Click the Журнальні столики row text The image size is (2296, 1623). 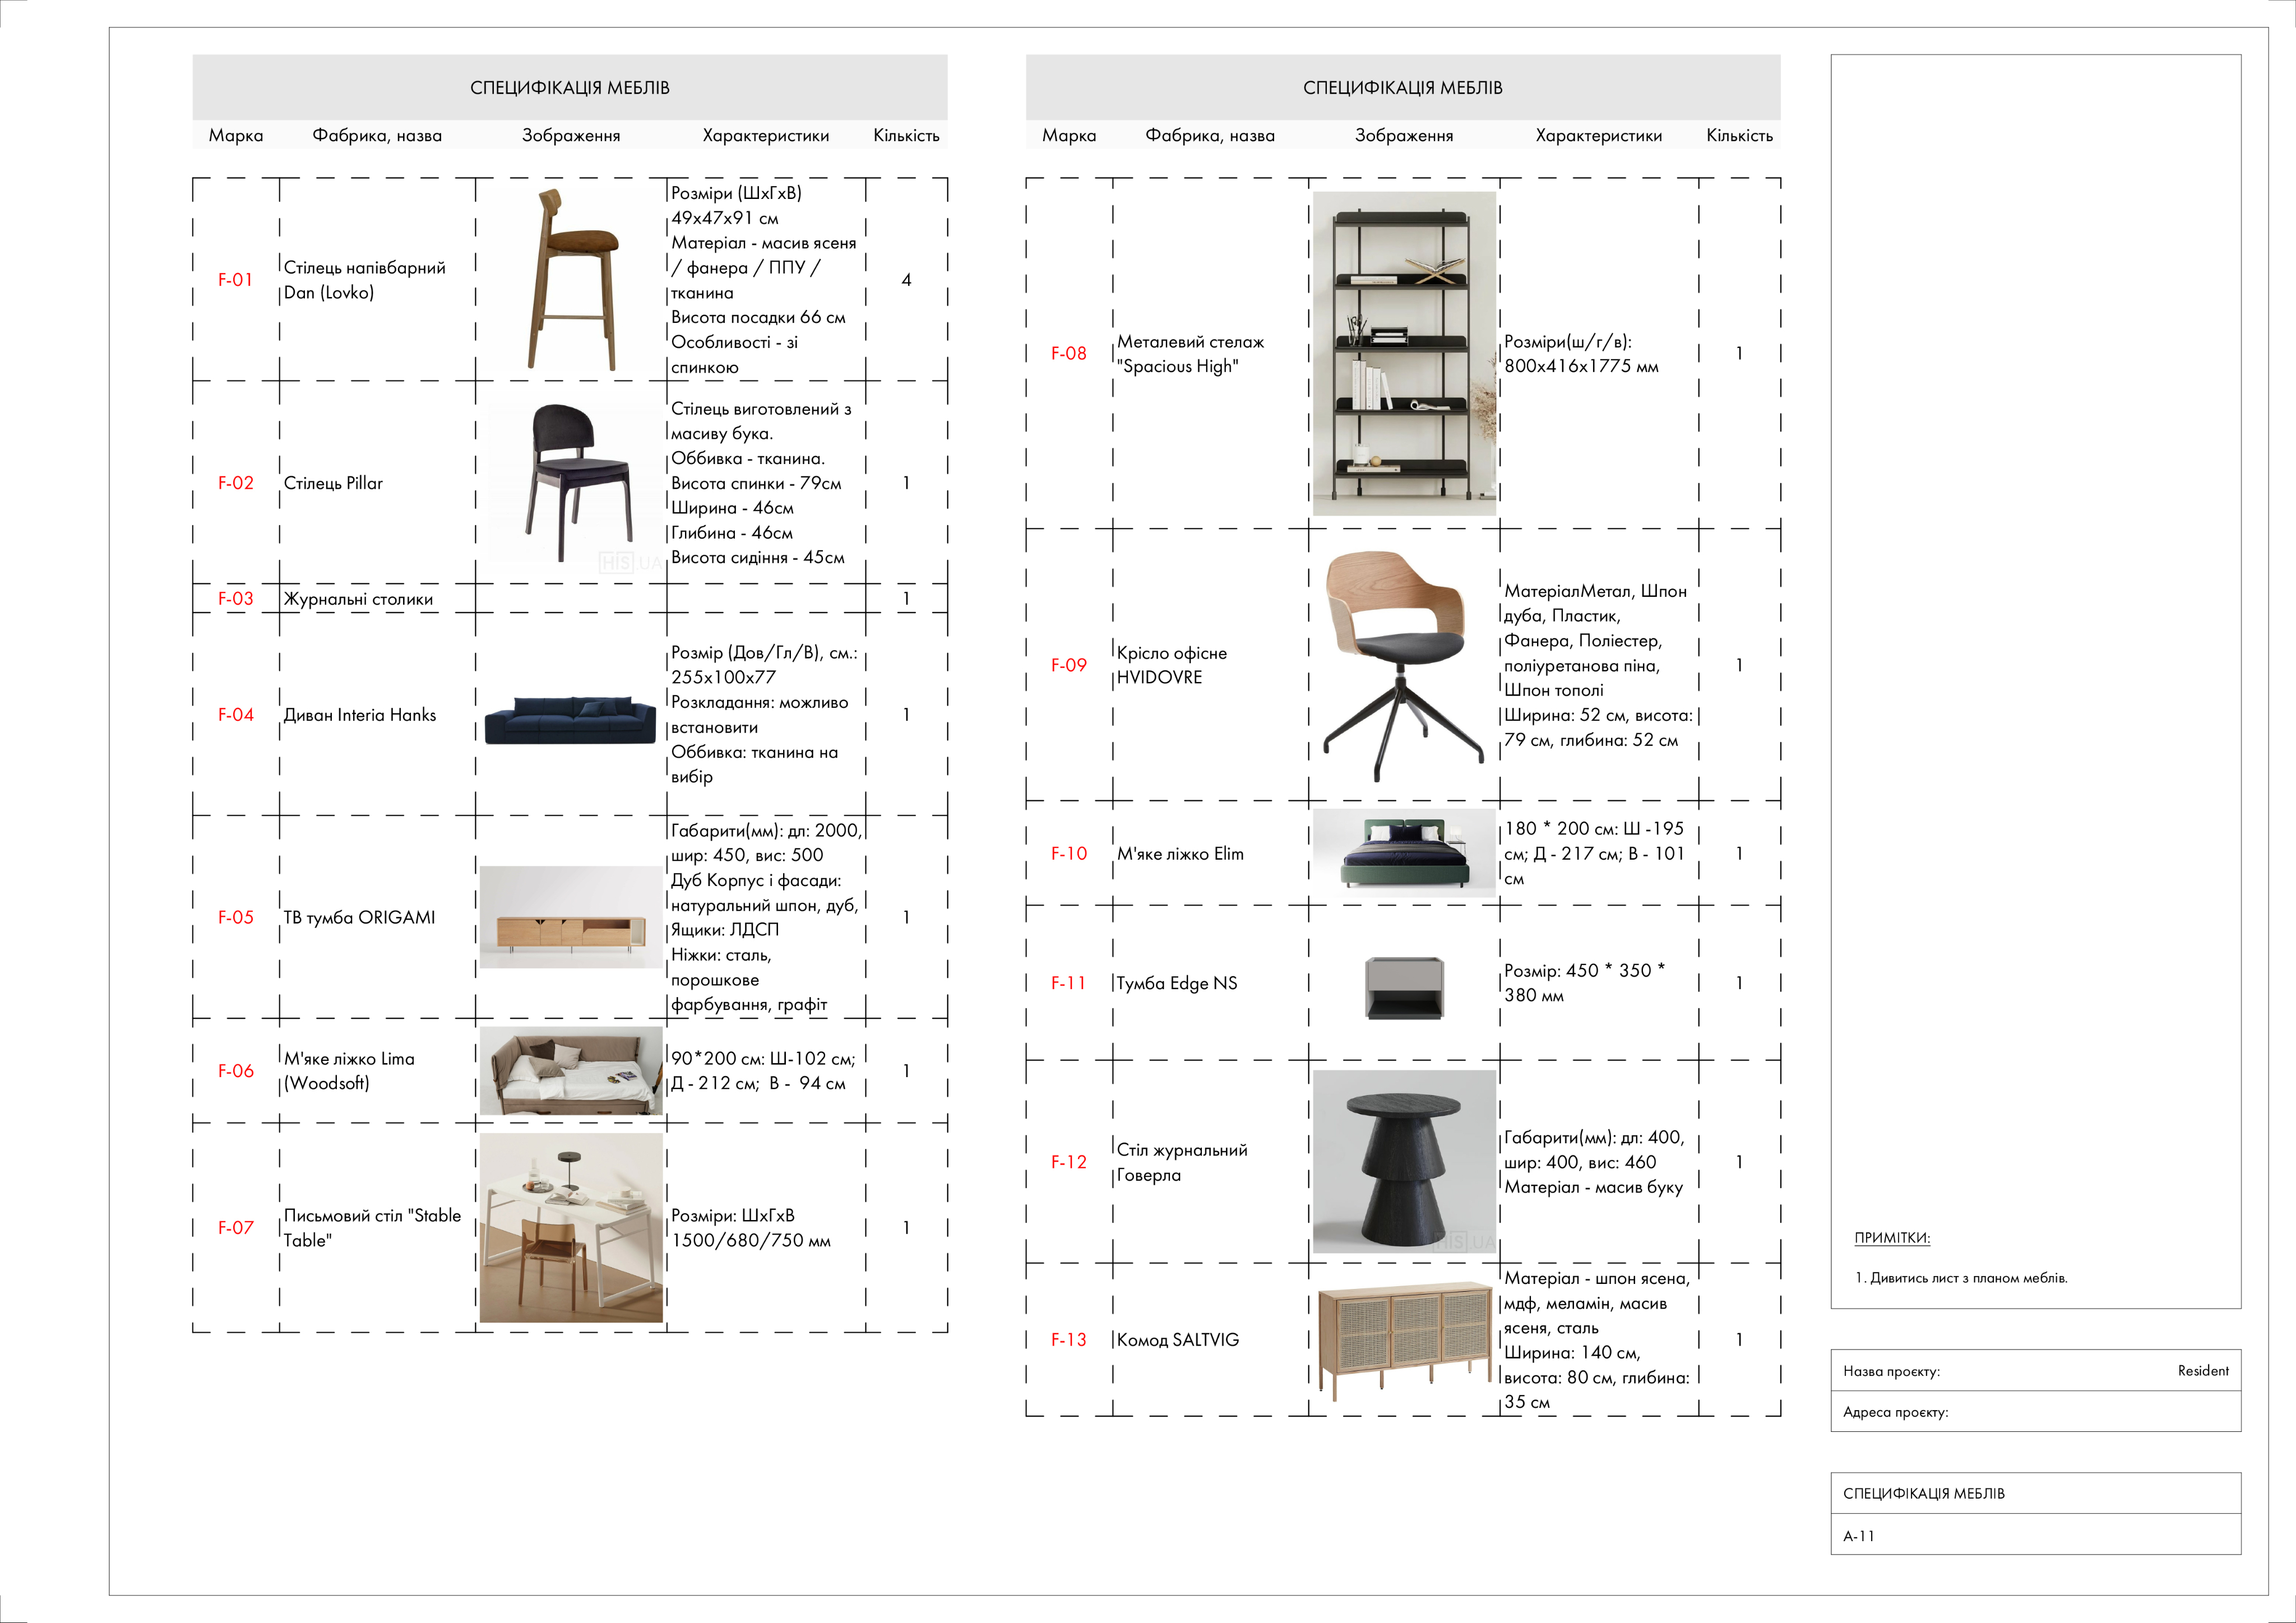point(358,599)
